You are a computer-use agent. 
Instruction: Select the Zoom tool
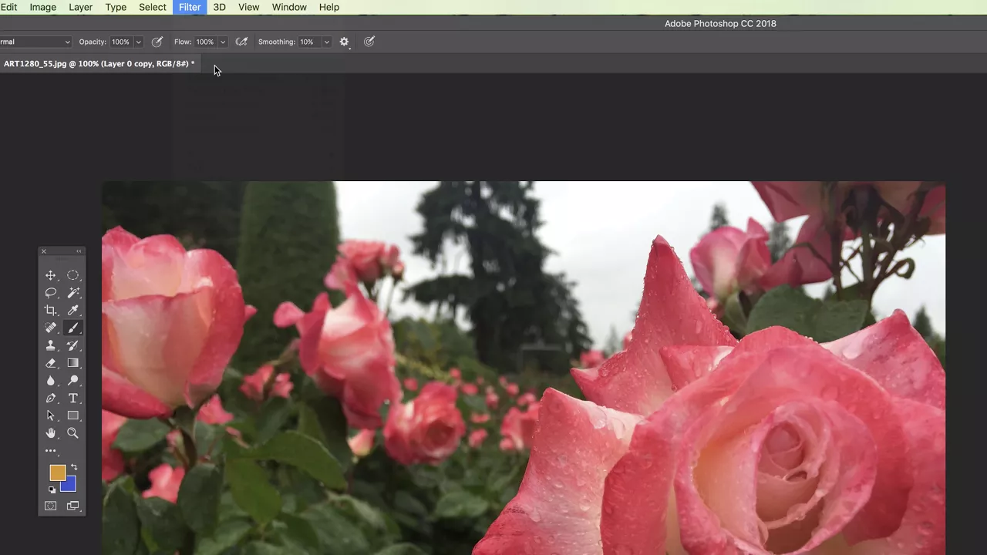point(72,433)
